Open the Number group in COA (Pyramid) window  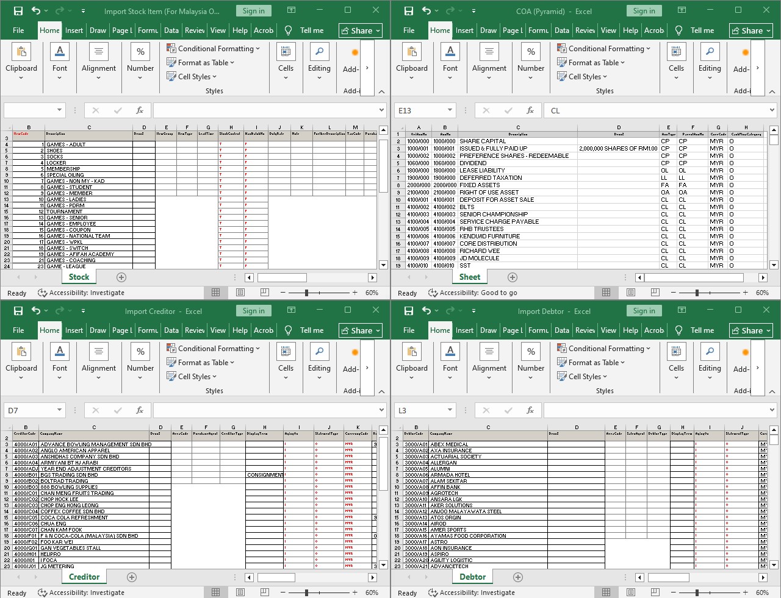(531, 61)
